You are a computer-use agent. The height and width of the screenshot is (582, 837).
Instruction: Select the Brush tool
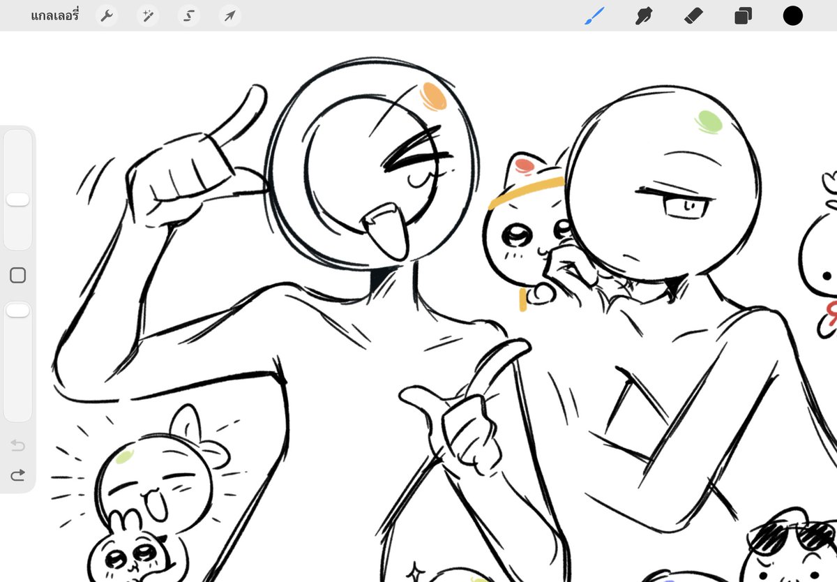pyautogui.click(x=594, y=15)
